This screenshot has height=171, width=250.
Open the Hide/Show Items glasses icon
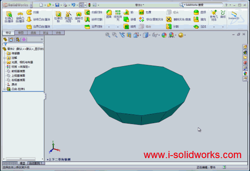coord(155,35)
